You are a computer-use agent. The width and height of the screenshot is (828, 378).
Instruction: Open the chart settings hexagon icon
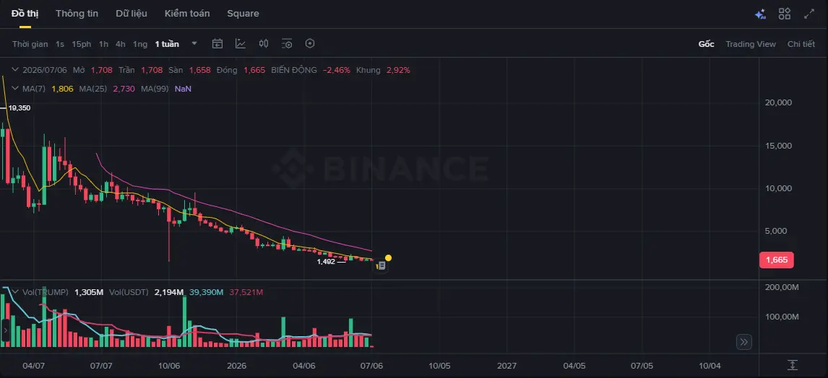pos(310,44)
